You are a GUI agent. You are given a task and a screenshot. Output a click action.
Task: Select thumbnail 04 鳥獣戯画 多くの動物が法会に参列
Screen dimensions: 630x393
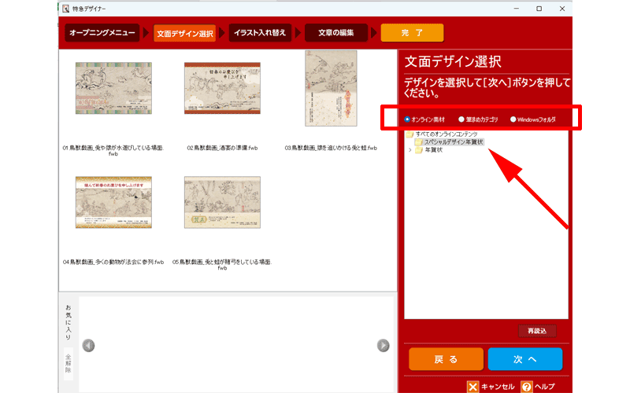pos(113,203)
